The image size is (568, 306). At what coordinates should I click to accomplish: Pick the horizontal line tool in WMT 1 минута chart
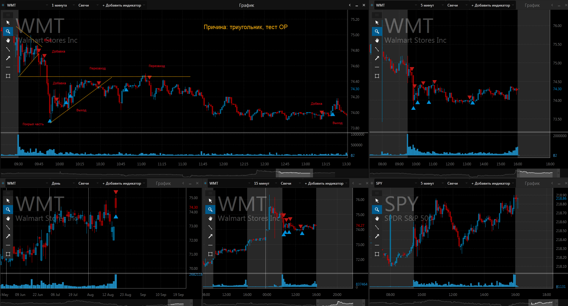pyautogui.click(x=8, y=67)
